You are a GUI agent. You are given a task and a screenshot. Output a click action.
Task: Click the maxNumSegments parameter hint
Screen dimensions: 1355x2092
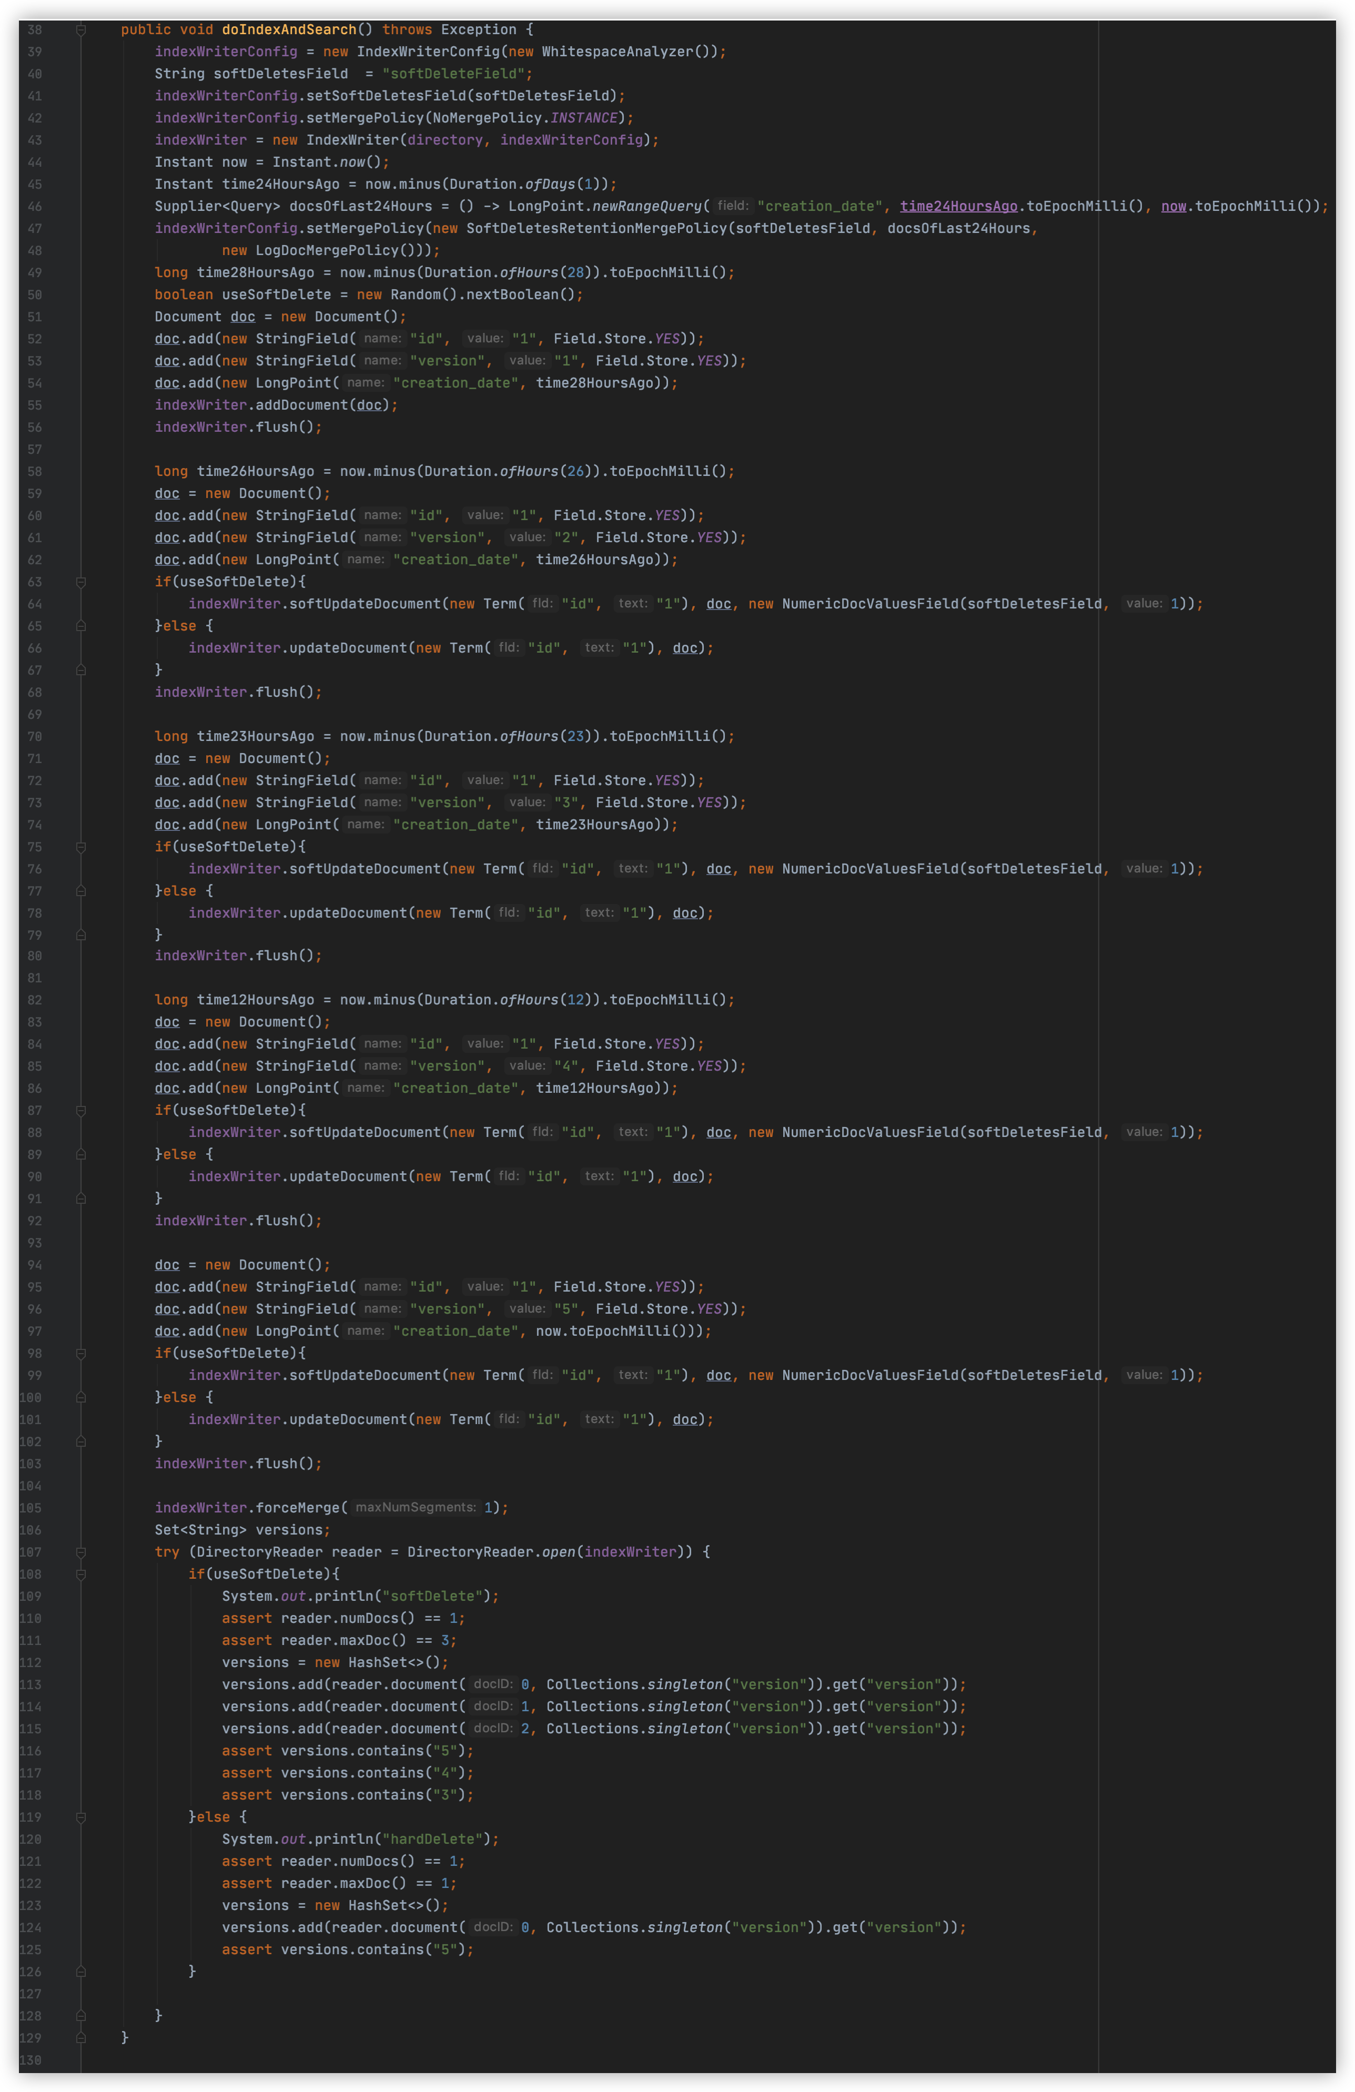click(416, 1507)
